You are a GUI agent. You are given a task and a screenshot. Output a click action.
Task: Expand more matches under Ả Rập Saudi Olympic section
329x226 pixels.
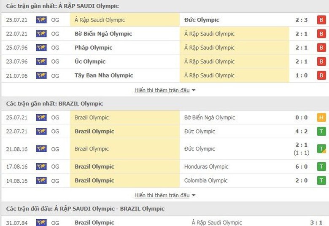click(162, 90)
